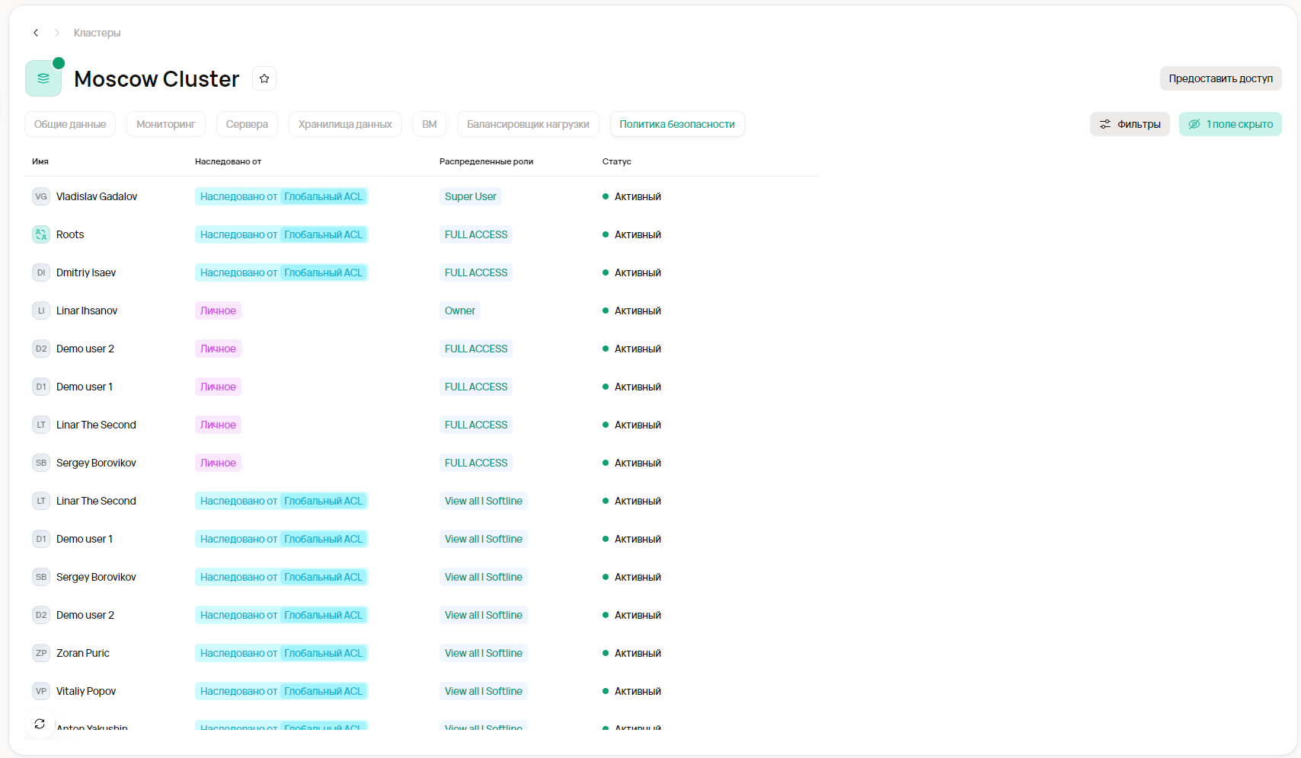Sort by the Статус column header
Image resolution: width=1301 pixels, height=758 pixels.
click(x=616, y=161)
